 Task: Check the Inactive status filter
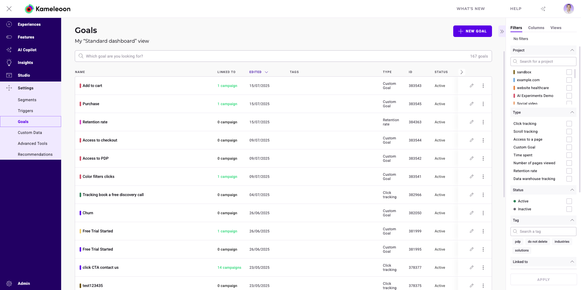pos(569,209)
